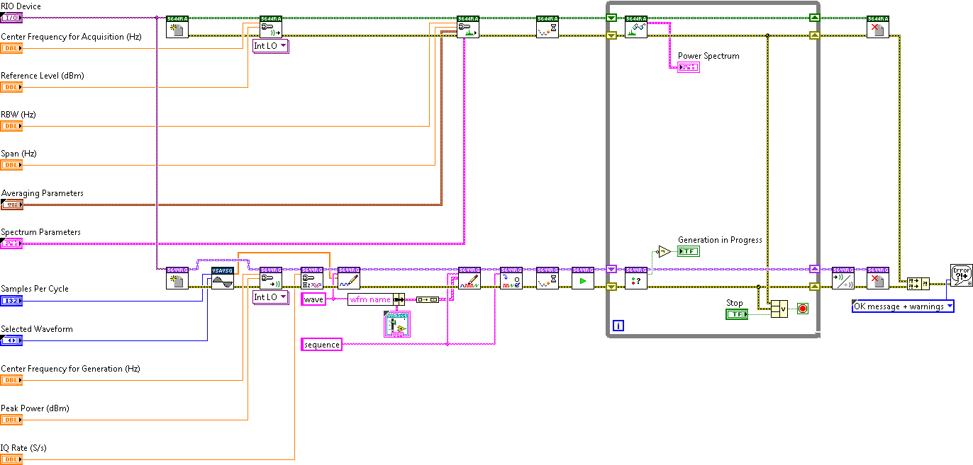Click the Simple Error Handler node

(961, 275)
